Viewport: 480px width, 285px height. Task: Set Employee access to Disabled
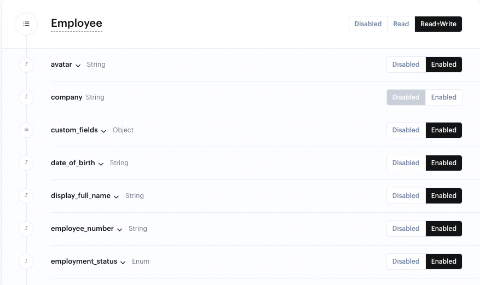368,24
